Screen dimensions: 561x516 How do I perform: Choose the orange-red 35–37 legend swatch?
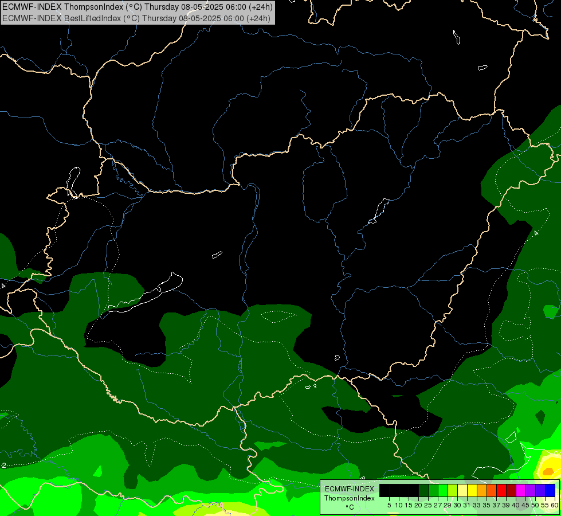point(492,491)
